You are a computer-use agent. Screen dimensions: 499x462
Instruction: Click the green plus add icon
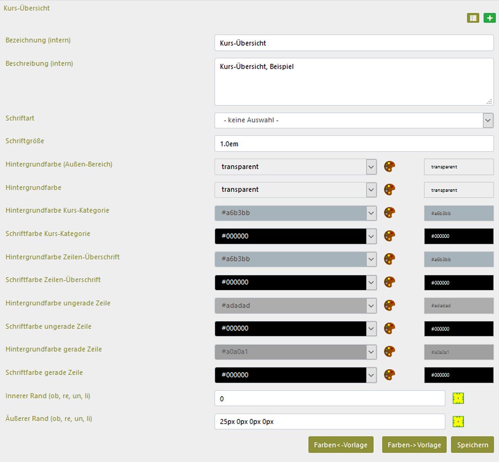489,18
